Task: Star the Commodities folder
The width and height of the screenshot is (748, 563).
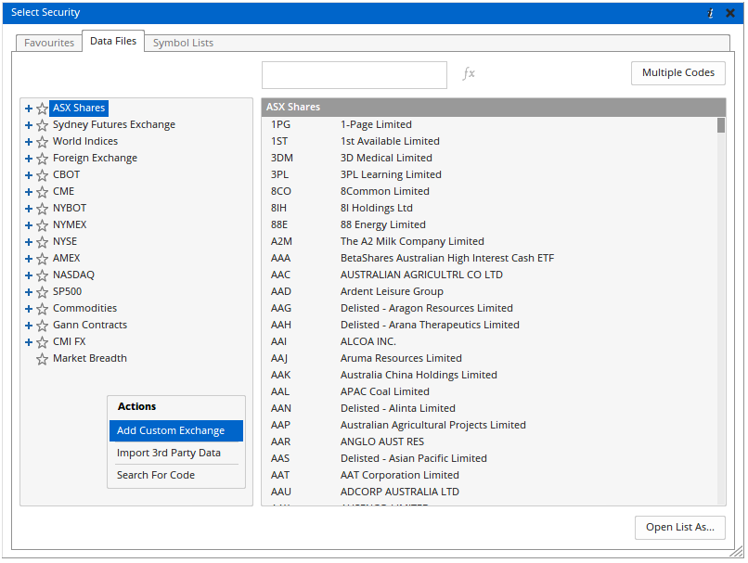Action: click(x=42, y=309)
